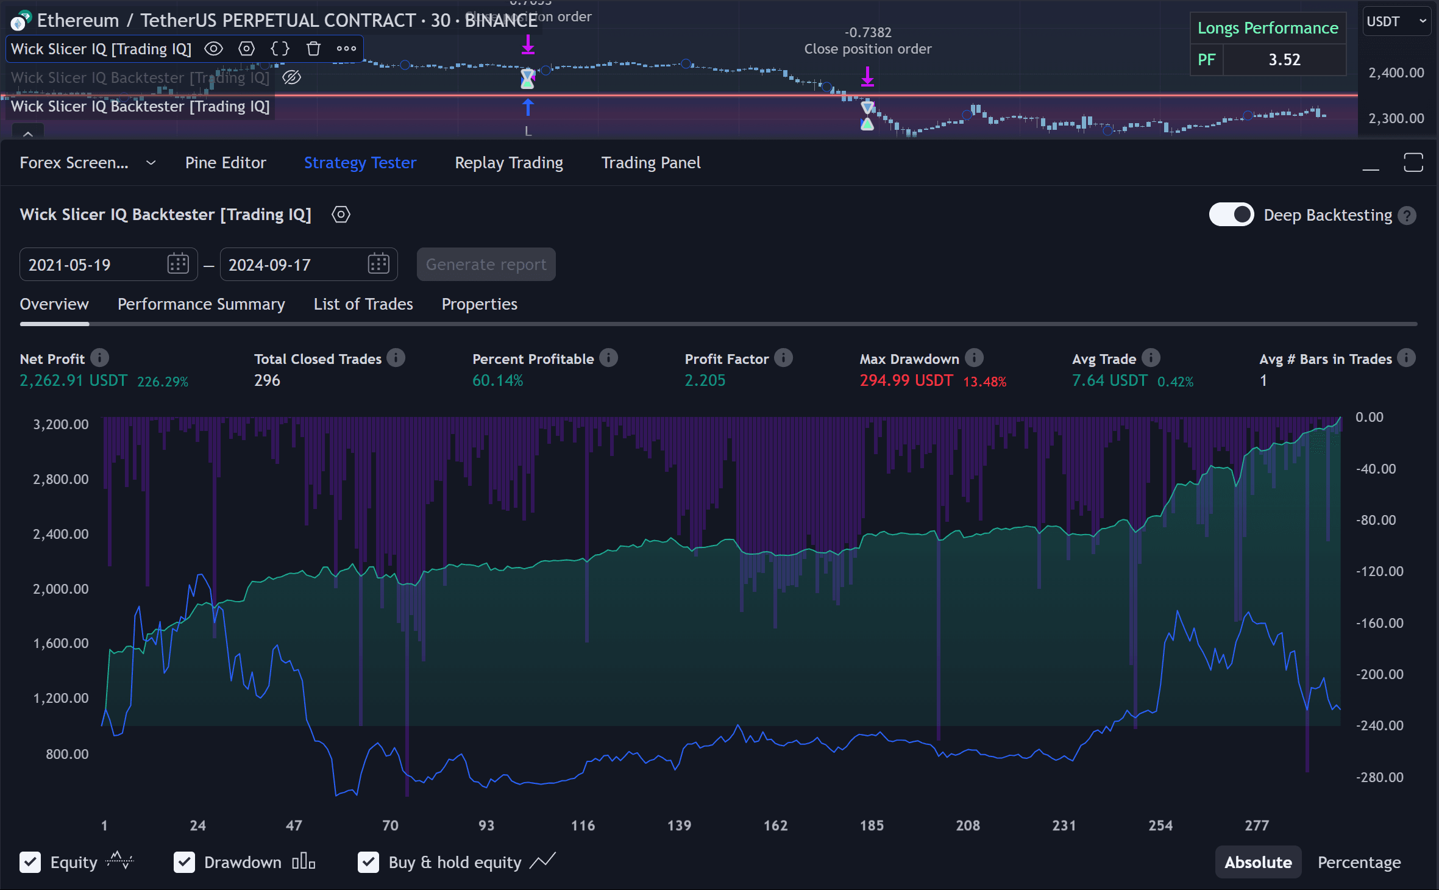Open the Pine Editor tab
This screenshot has width=1439, height=890.
pos(226,163)
